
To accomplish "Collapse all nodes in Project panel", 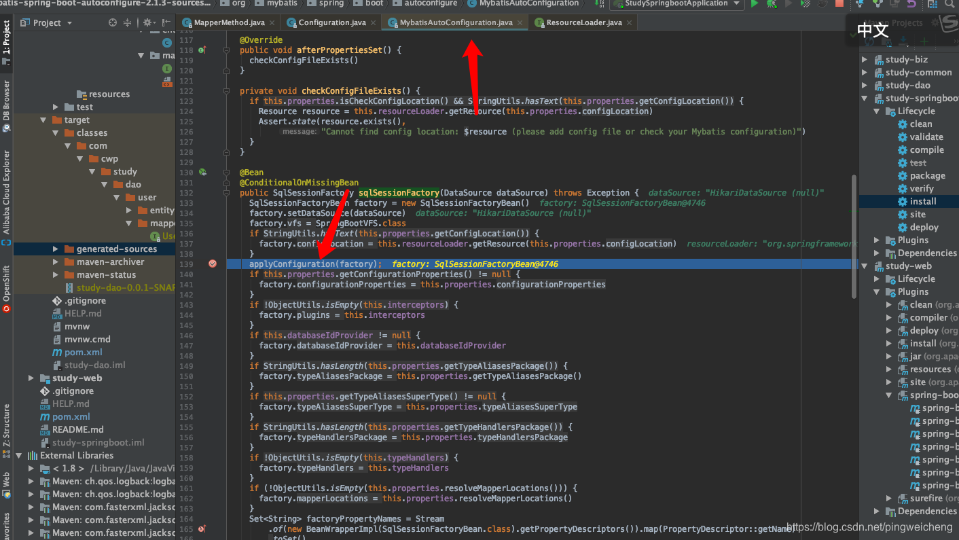I will click(x=127, y=22).
